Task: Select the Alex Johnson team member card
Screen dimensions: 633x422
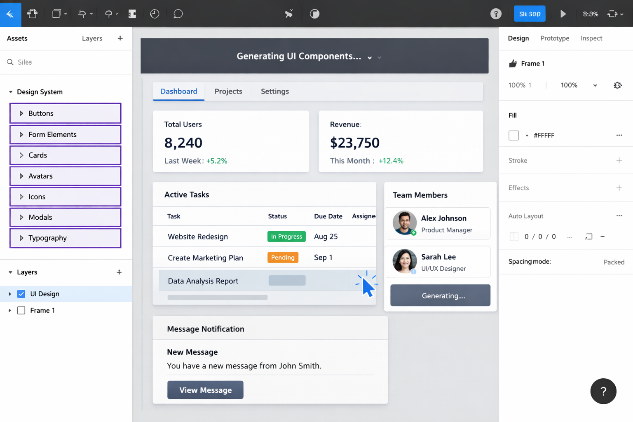Action: 438,223
